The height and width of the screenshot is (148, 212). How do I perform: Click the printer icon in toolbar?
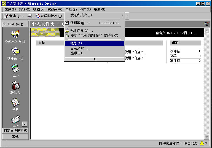click(30, 16)
